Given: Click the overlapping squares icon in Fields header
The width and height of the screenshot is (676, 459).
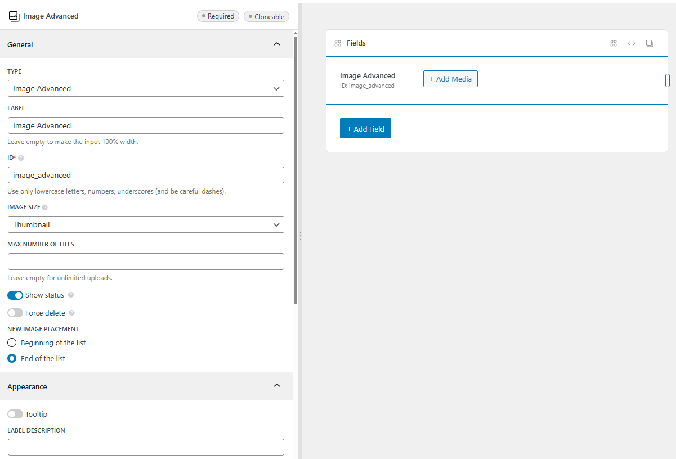Looking at the screenshot, I should (650, 43).
